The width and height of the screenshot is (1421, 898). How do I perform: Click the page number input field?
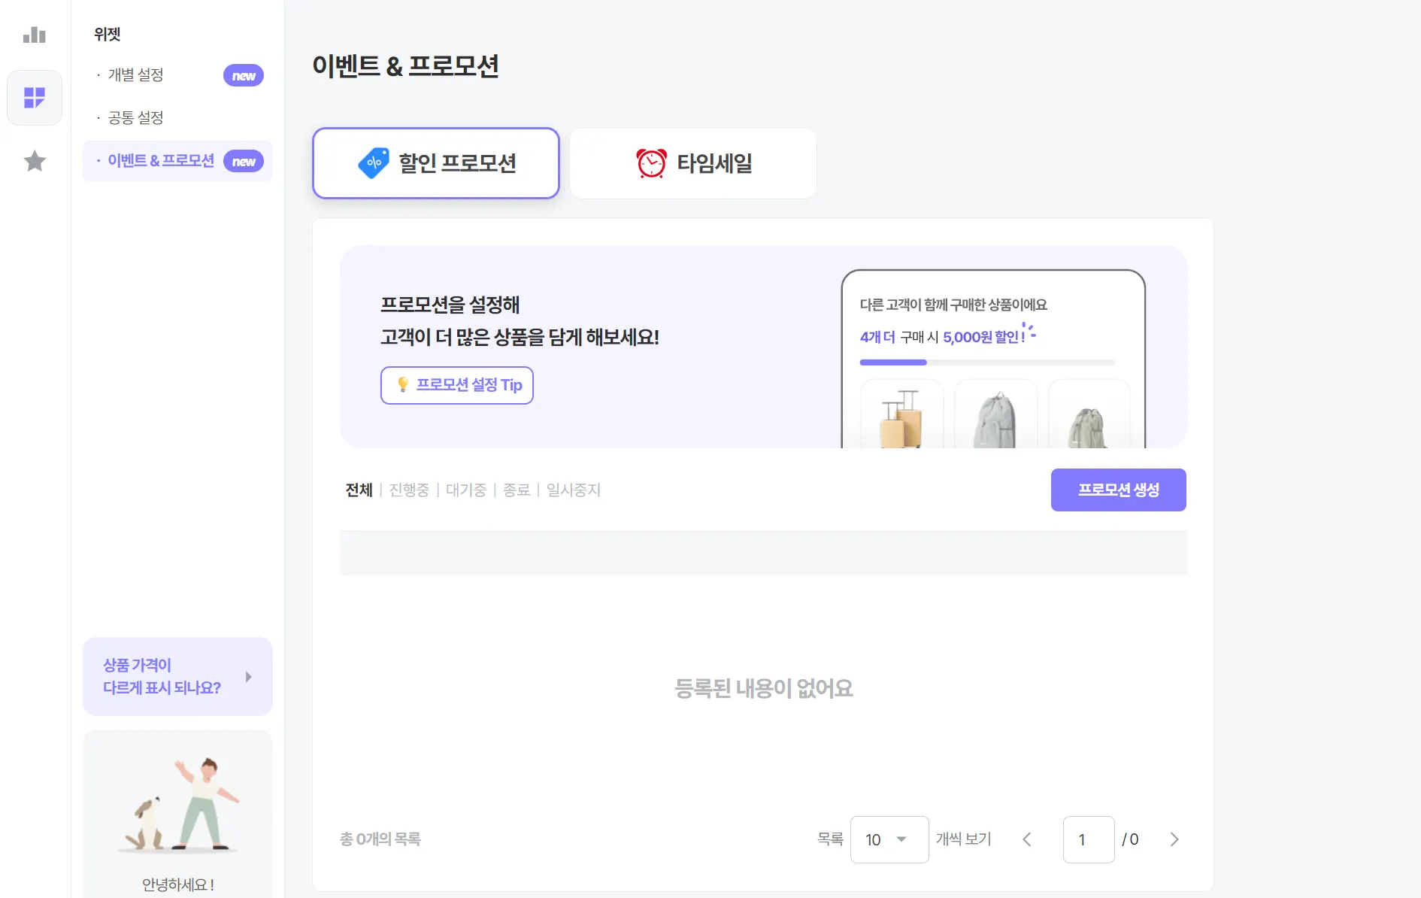coord(1089,839)
